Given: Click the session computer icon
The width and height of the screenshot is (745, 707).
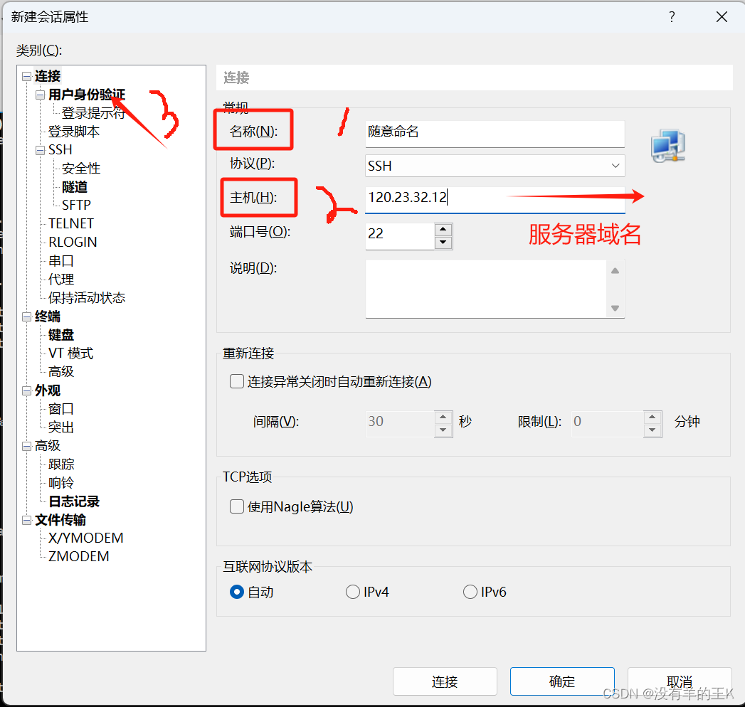Looking at the screenshot, I should pyautogui.click(x=668, y=146).
